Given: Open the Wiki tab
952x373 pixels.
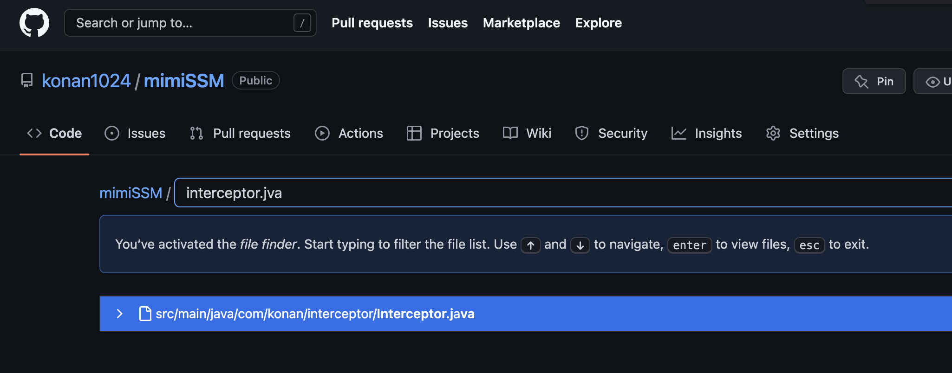Looking at the screenshot, I should pos(527,133).
